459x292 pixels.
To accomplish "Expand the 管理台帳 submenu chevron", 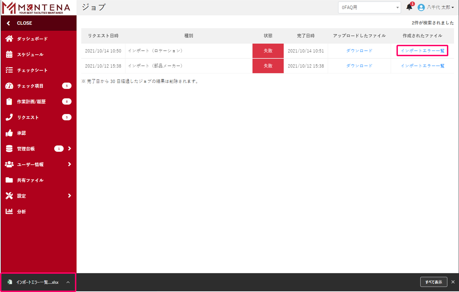I will pos(69,149).
